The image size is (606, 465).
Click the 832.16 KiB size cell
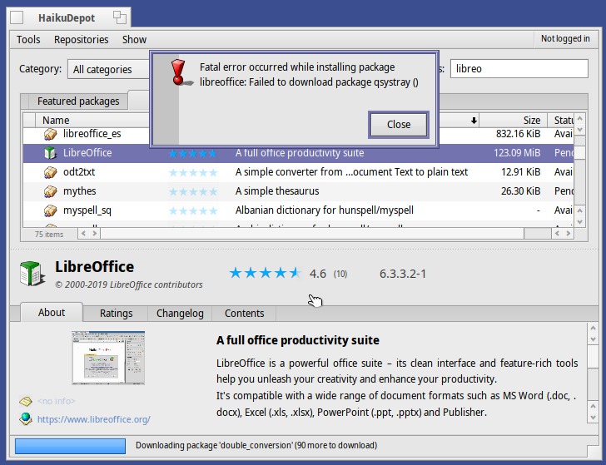point(518,134)
